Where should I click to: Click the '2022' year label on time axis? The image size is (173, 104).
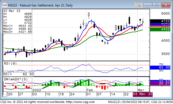tap(37, 90)
